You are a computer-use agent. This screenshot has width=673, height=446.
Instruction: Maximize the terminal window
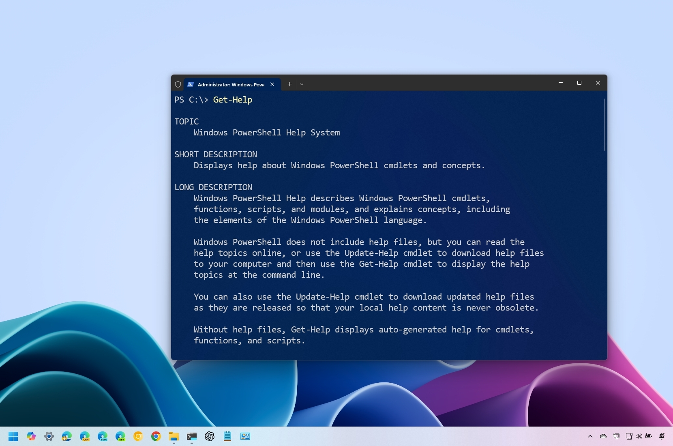pos(579,83)
